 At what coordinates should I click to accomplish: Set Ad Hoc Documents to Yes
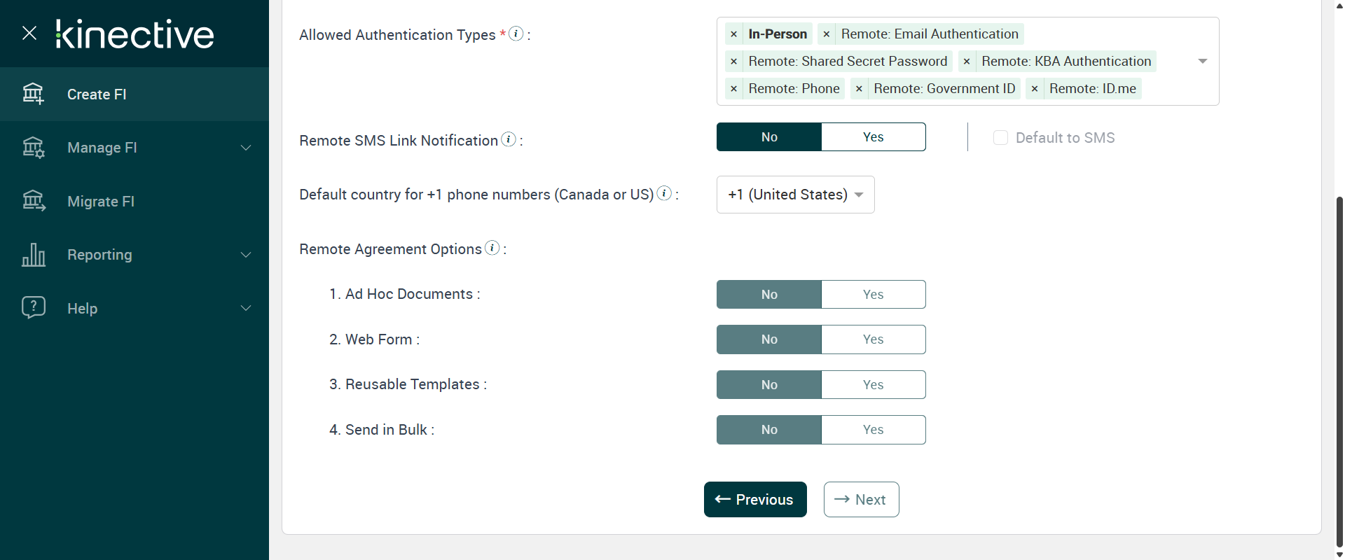873,295
